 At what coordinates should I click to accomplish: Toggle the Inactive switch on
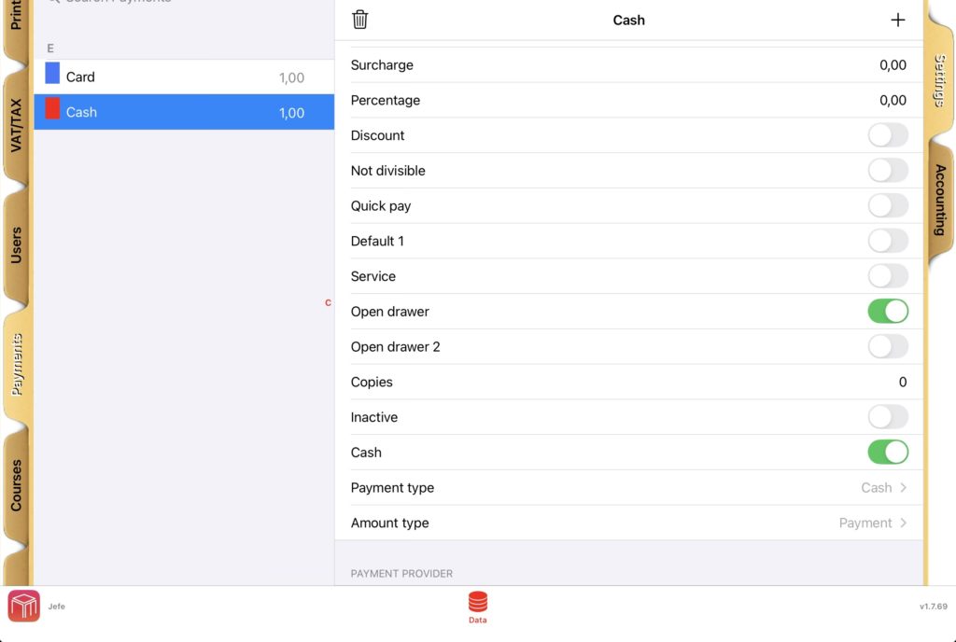pos(887,417)
